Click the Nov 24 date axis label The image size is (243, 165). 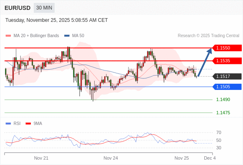(111, 158)
